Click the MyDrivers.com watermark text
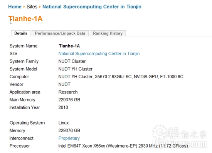The height and width of the screenshot is (153, 212). (x=180, y=144)
